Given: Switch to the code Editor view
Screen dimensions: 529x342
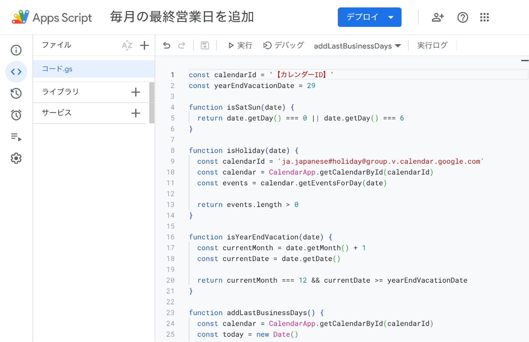Looking at the screenshot, I should 16,72.
